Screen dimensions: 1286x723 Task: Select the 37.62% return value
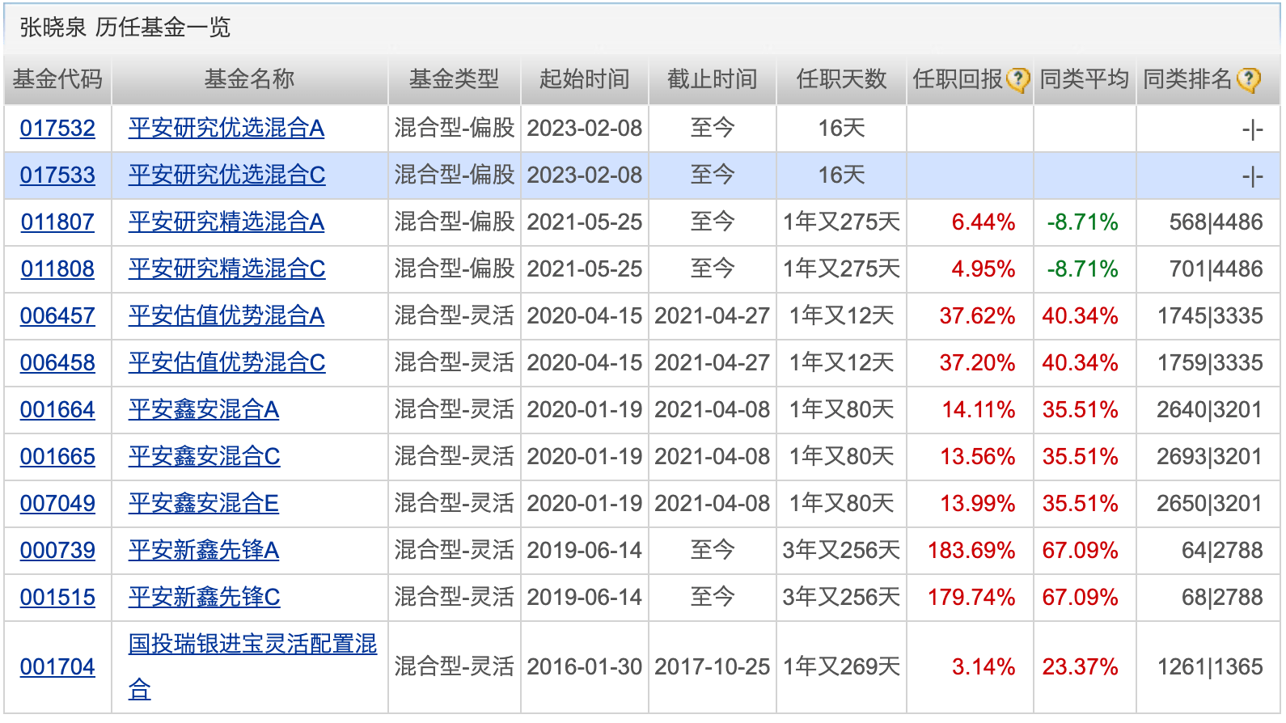pyautogui.click(x=977, y=315)
